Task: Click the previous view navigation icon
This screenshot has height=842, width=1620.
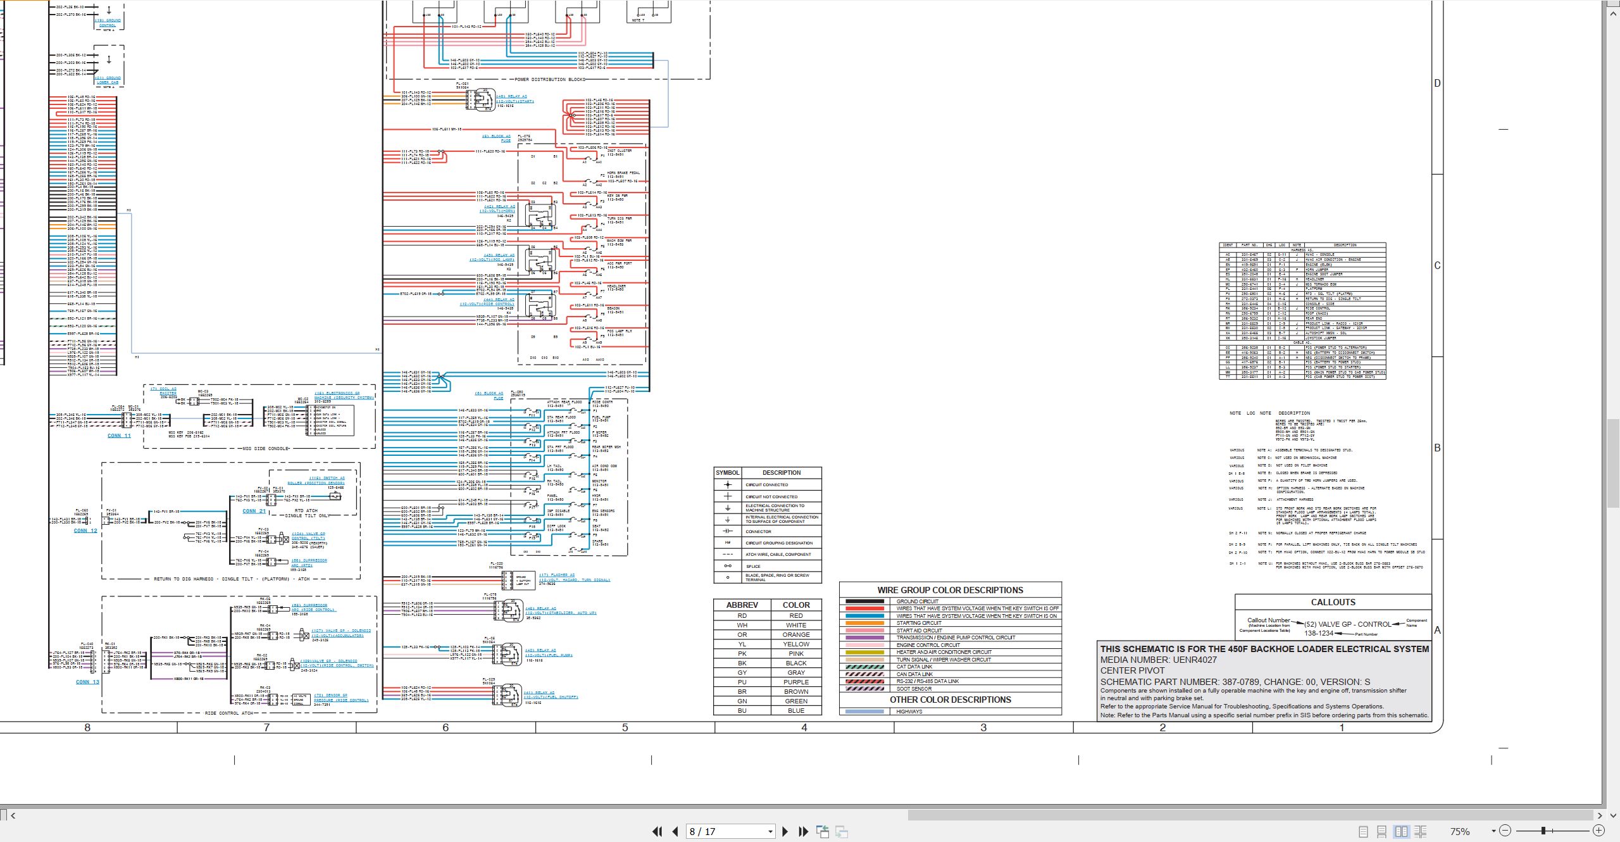Action: point(823,831)
